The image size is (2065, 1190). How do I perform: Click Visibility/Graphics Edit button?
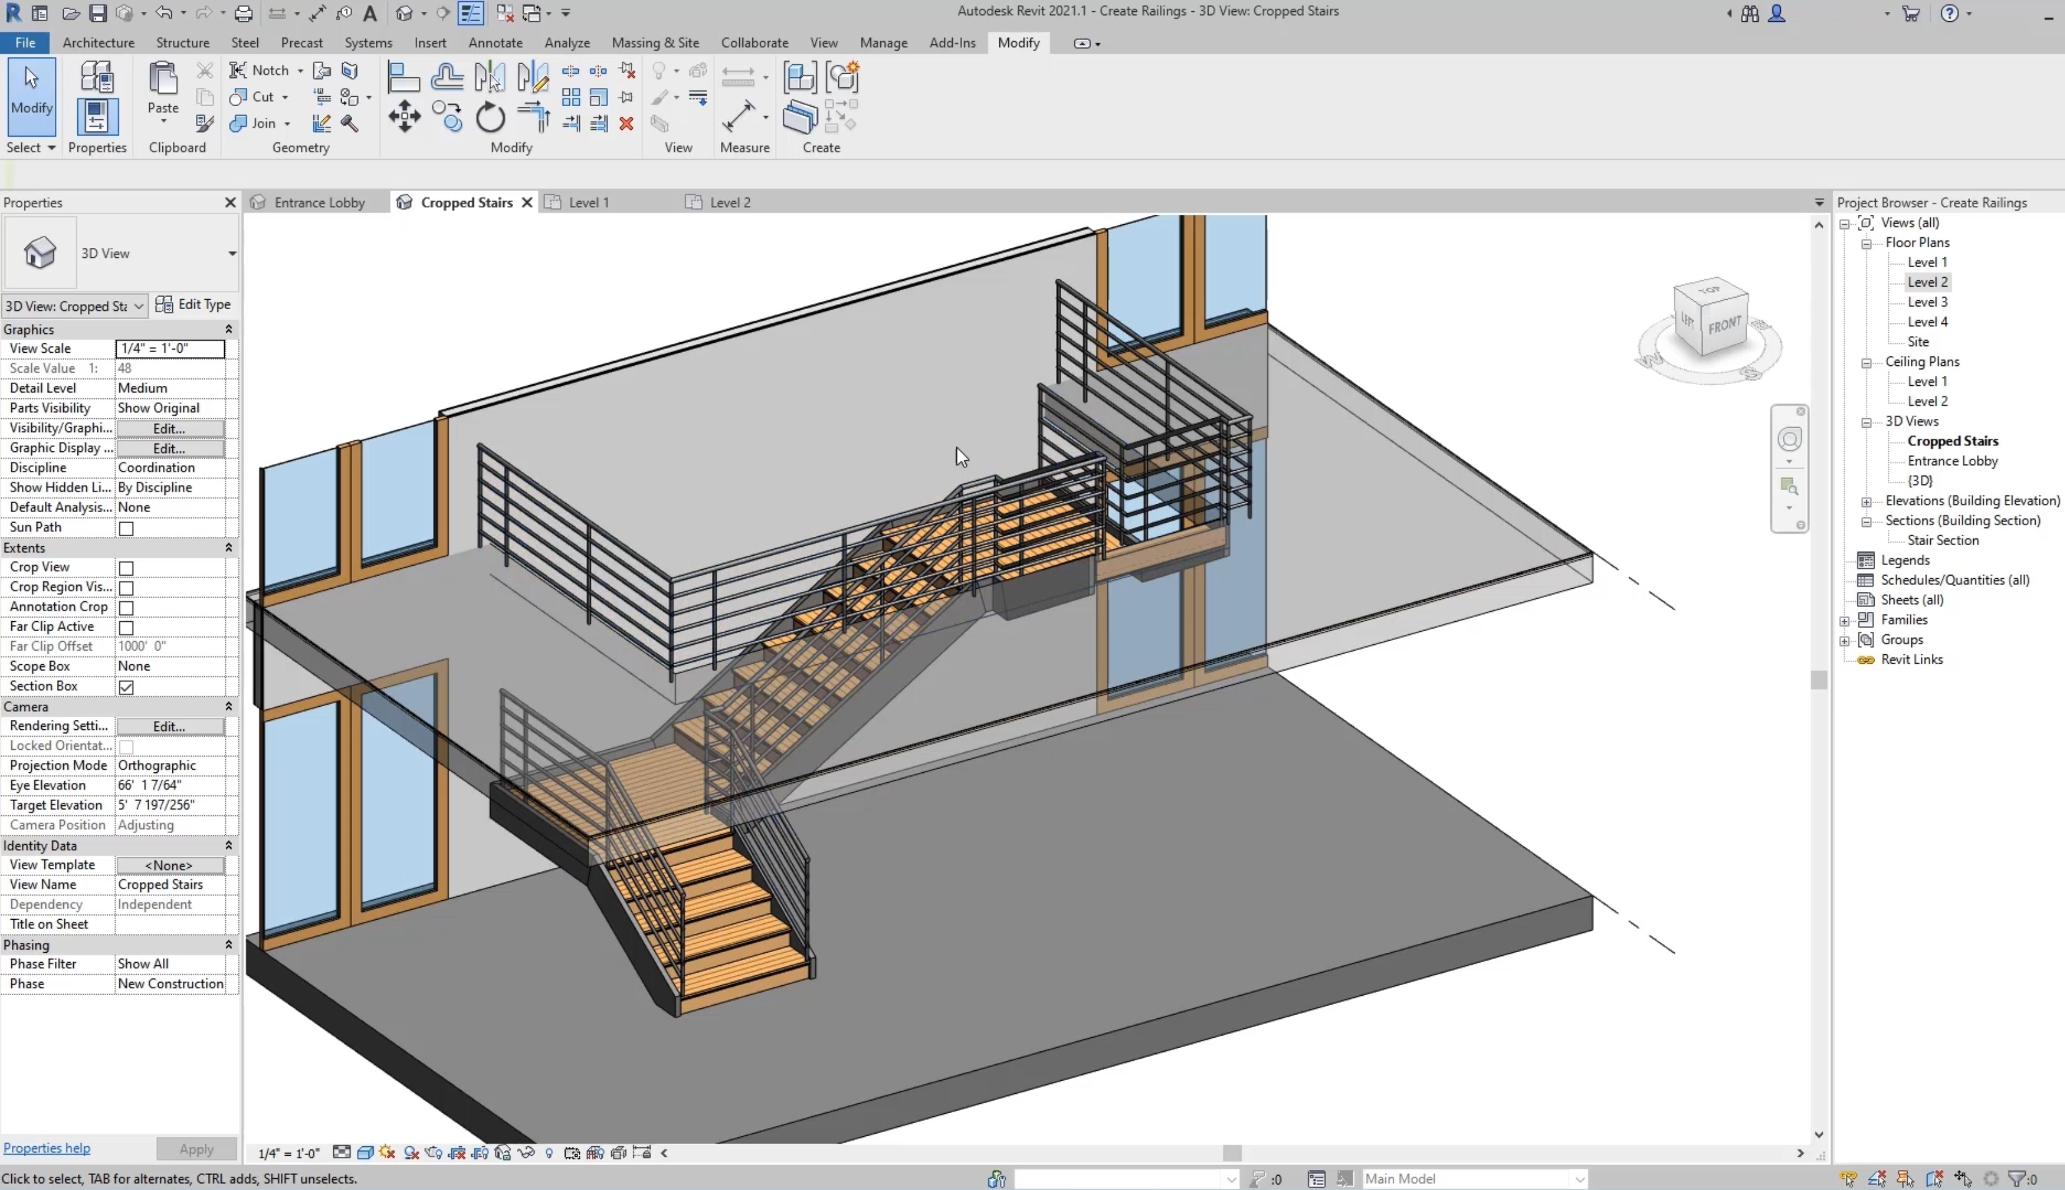[x=170, y=428]
